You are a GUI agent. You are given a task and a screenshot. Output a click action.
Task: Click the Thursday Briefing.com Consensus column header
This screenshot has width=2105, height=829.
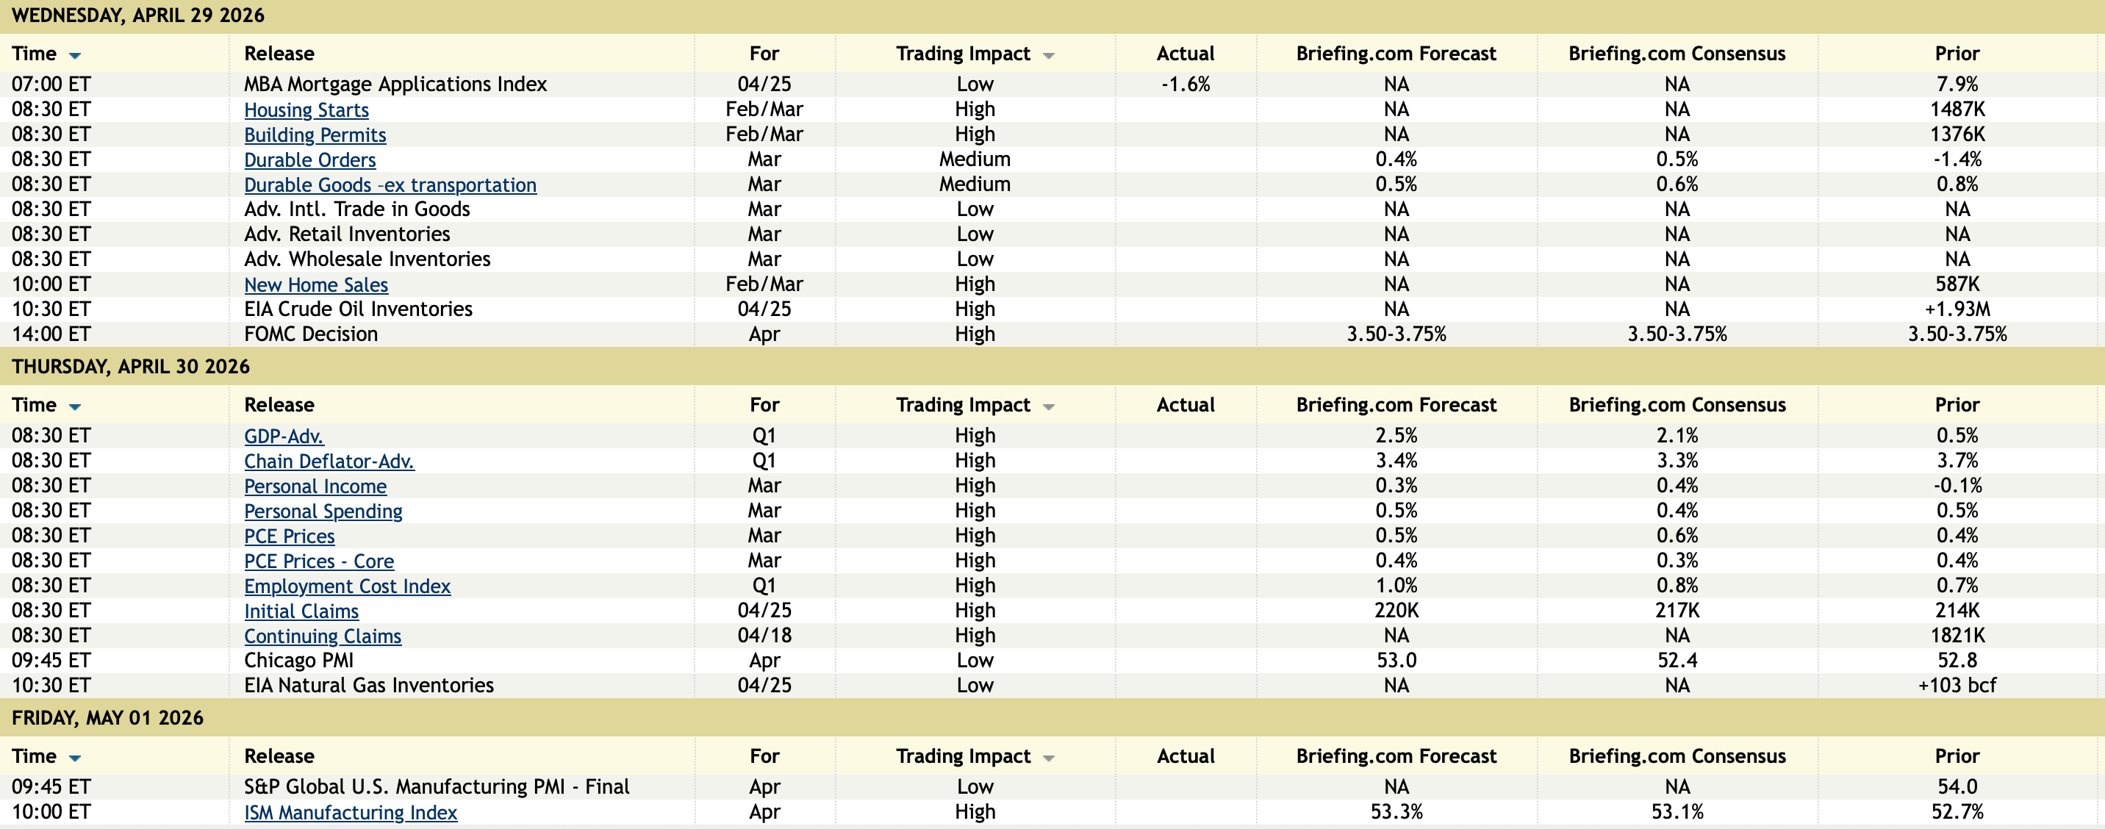point(1677,405)
